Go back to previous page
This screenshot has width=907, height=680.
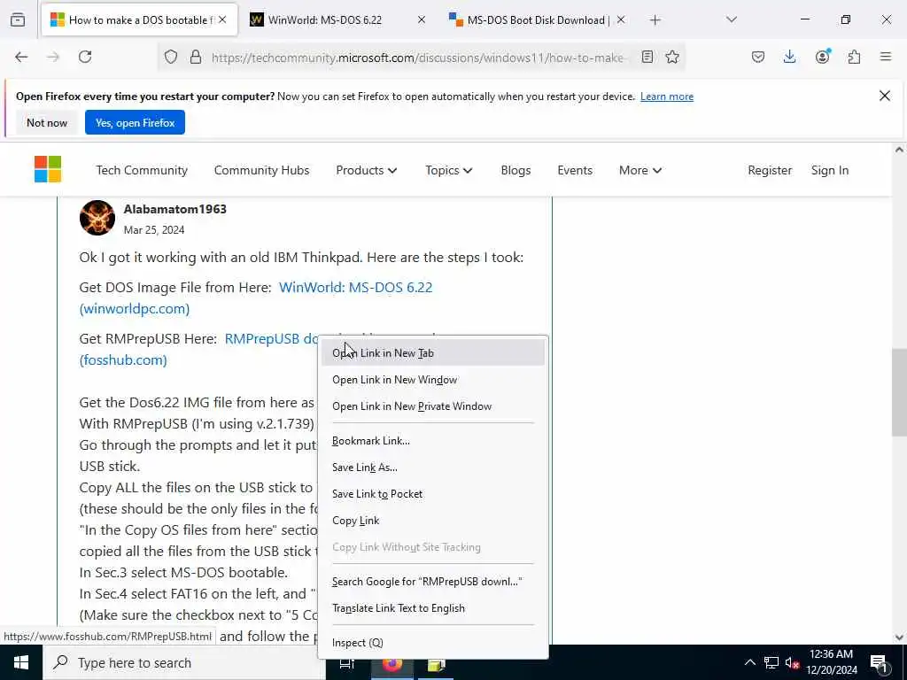coord(21,57)
